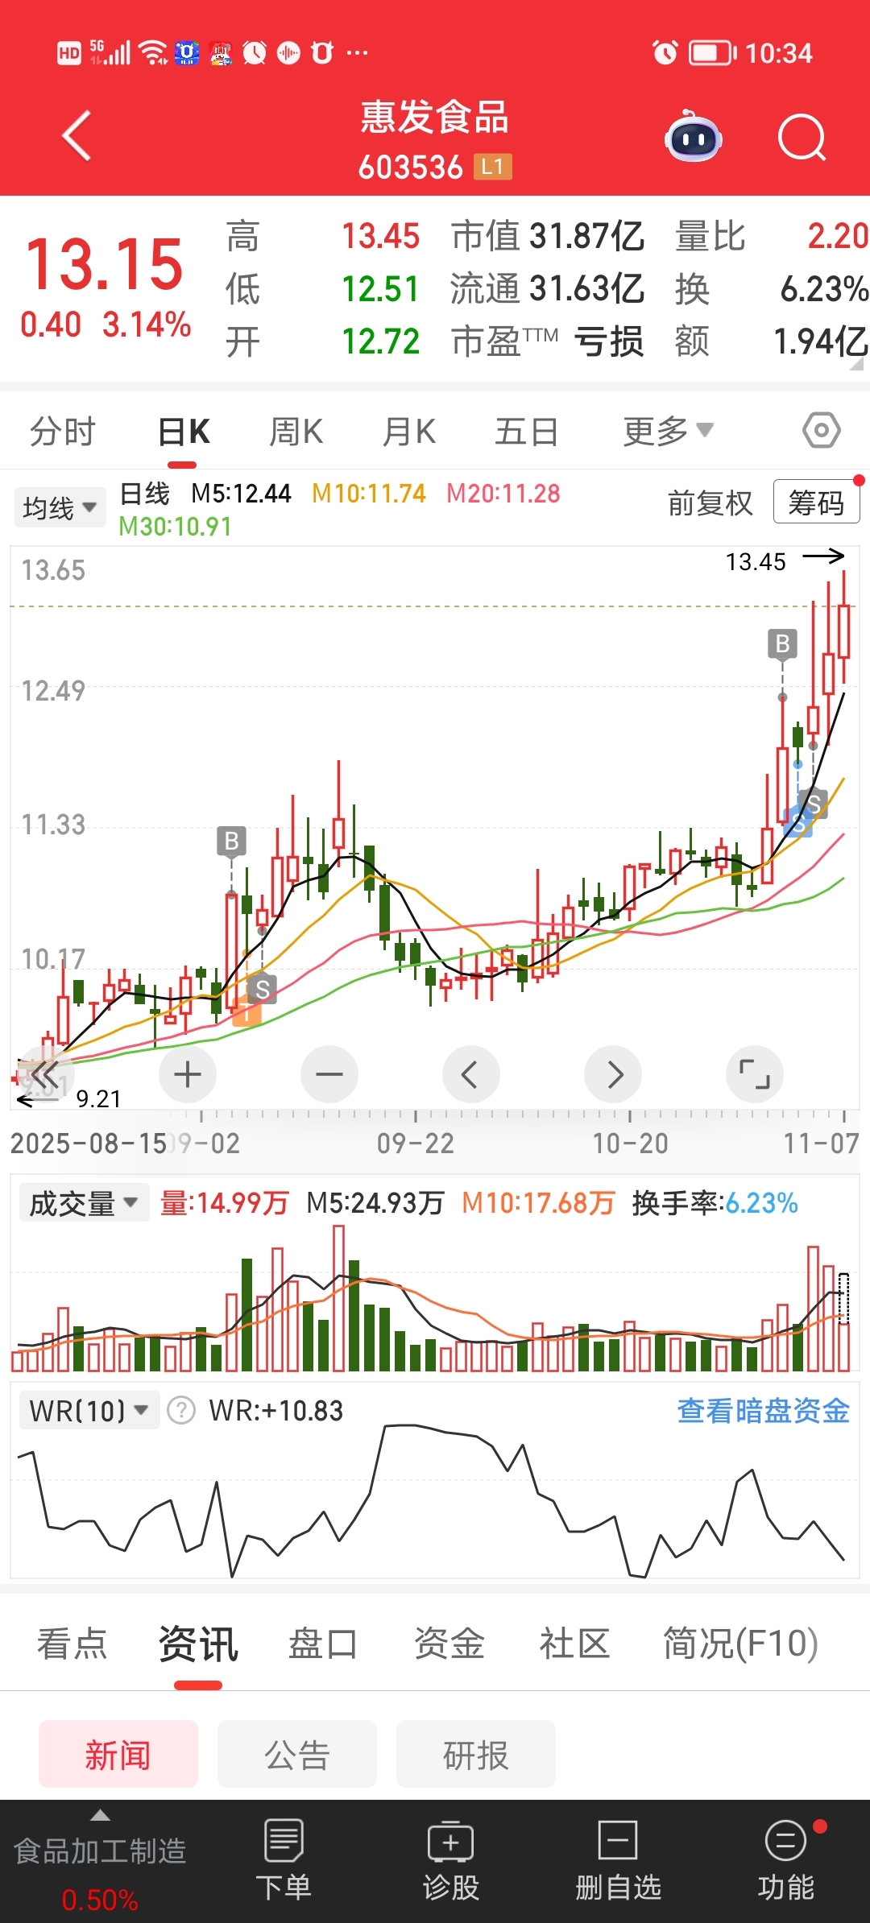Select 月K chart tab

pyautogui.click(x=408, y=432)
